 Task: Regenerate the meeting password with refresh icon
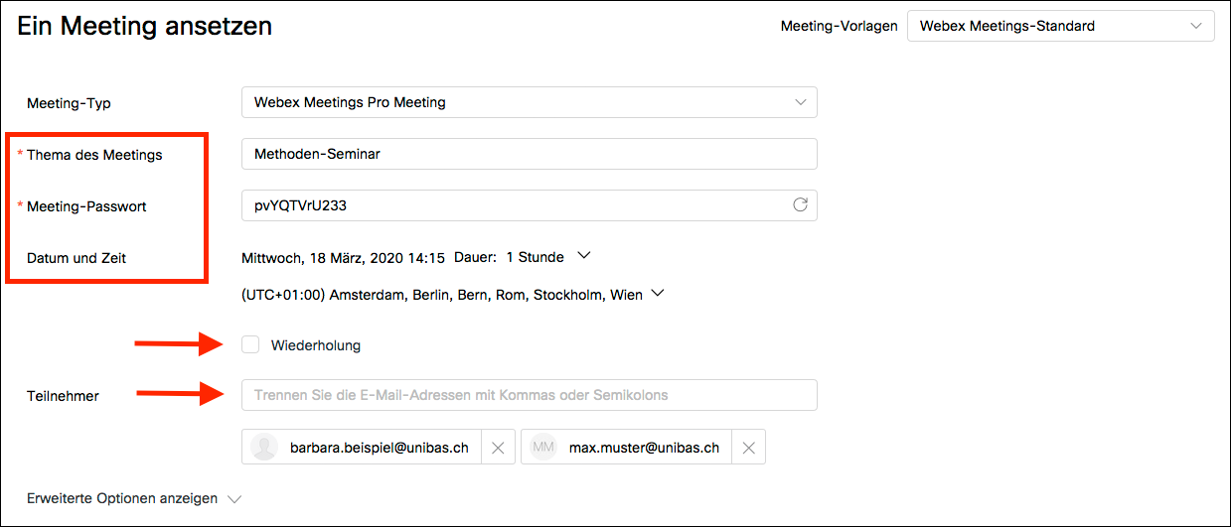(800, 205)
